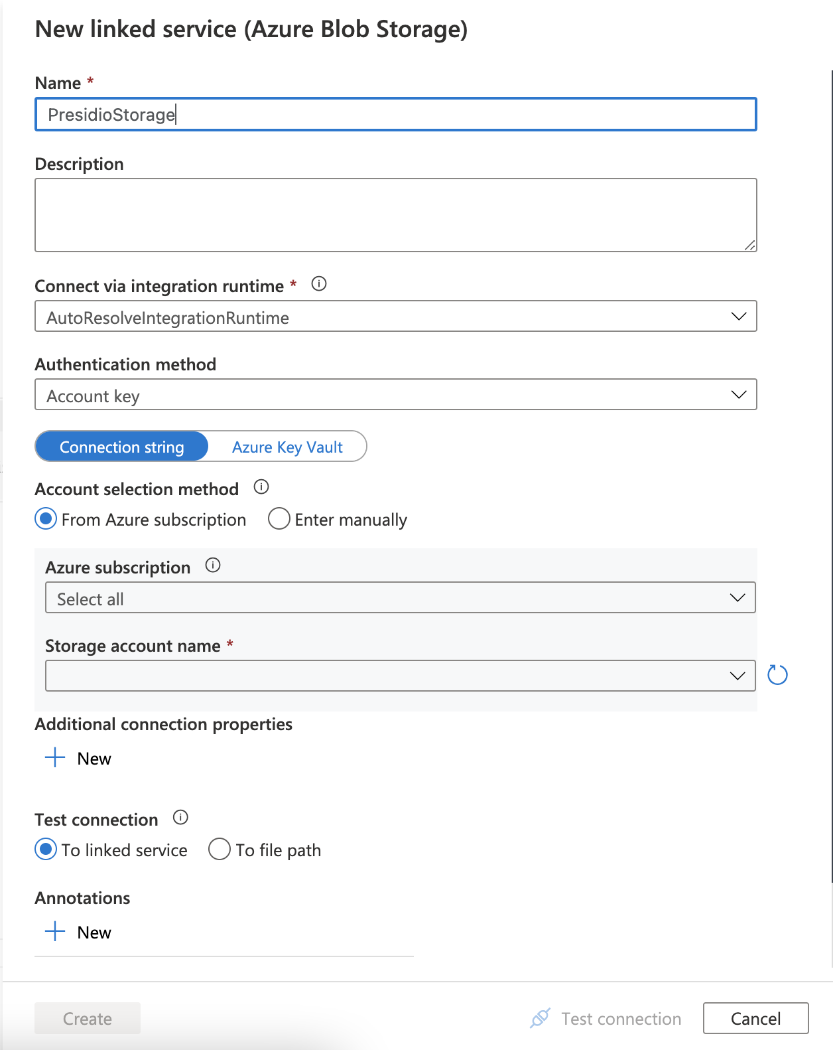Click plus icon under Annotations
Screen dimensions: 833x1050
tap(55, 932)
